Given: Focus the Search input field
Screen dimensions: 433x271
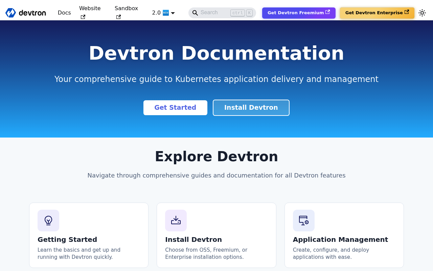Looking at the screenshot, I should [x=222, y=13].
